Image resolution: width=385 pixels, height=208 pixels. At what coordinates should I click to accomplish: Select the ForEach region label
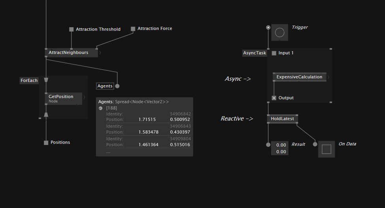pyautogui.click(x=29, y=80)
